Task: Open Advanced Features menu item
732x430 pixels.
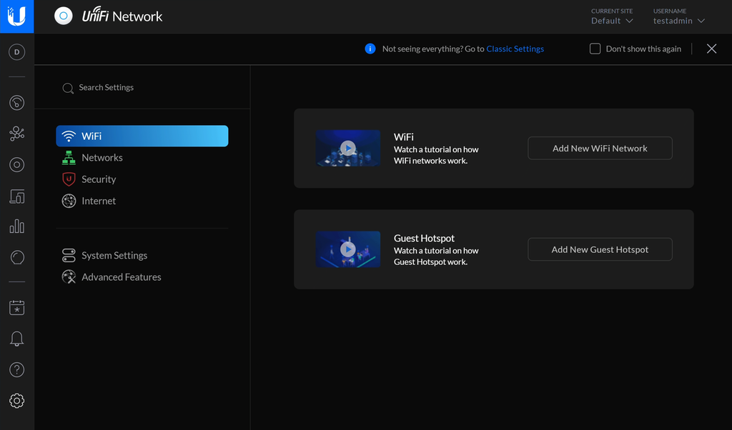Action: [x=142, y=277]
